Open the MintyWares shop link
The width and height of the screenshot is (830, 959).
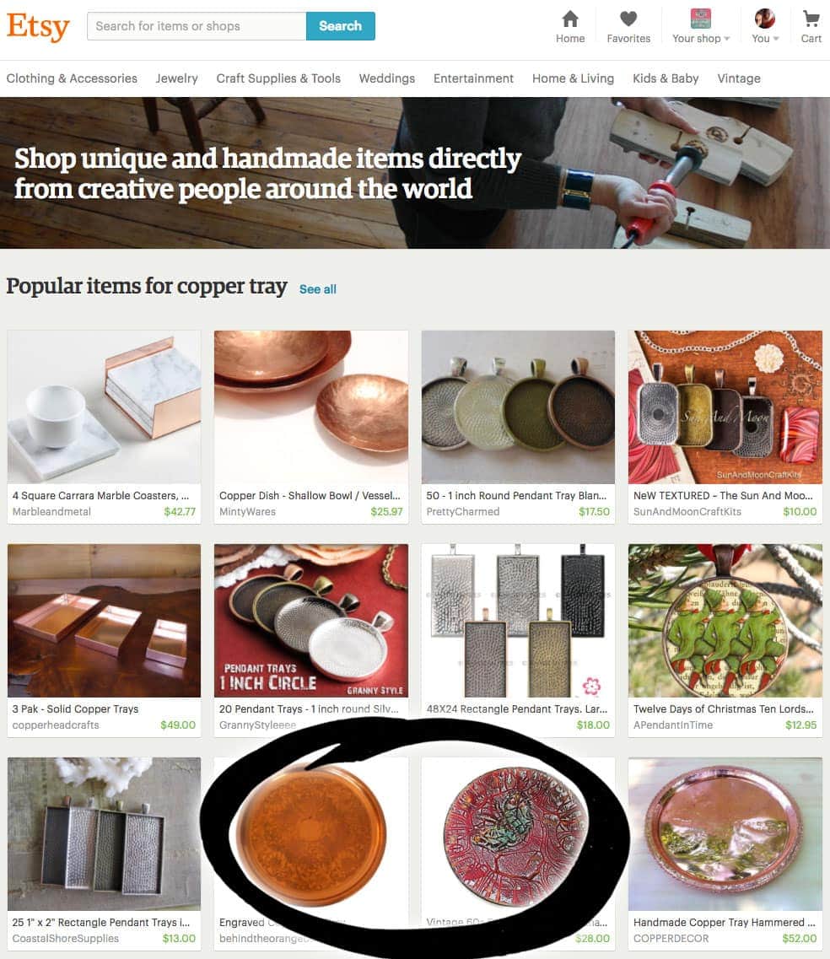coord(248,511)
